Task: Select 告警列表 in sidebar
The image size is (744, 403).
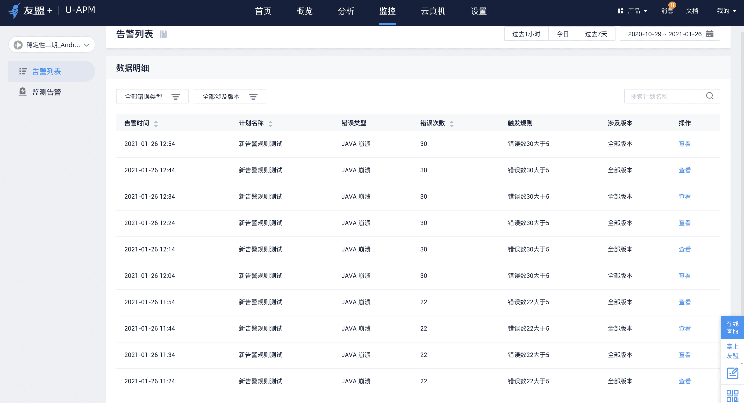Action: click(52, 71)
